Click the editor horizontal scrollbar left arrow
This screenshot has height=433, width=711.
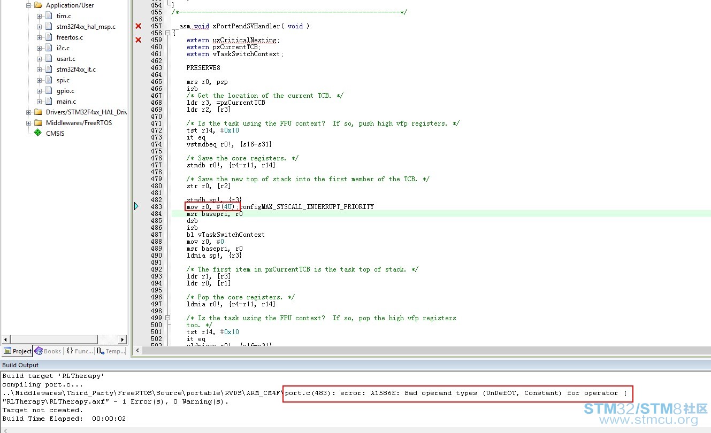point(138,351)
